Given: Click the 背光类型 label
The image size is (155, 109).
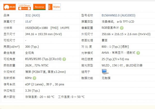Looking at the screenshot, I should coord(87,65).
